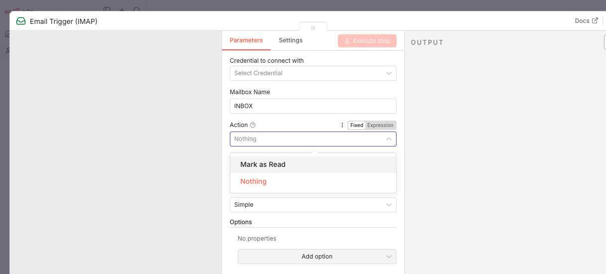Open the Select Credential dropdown
Screen dimensions: 606x274
pos(313,73)
